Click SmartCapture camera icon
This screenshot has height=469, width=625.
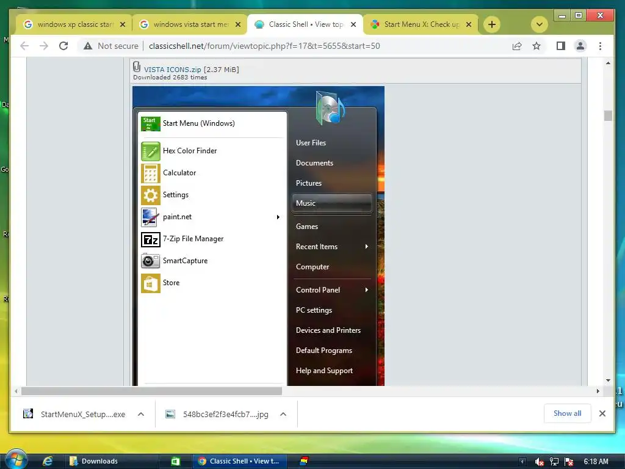point(151,261)
